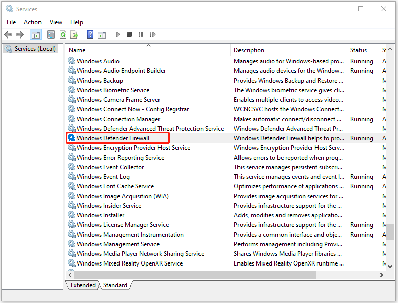Toggle Show/Hide Console Tree icon
The width and height of the screenshot is (398, 303).
coord(35,34)
